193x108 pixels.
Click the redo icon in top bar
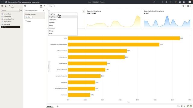coord(158,2)
